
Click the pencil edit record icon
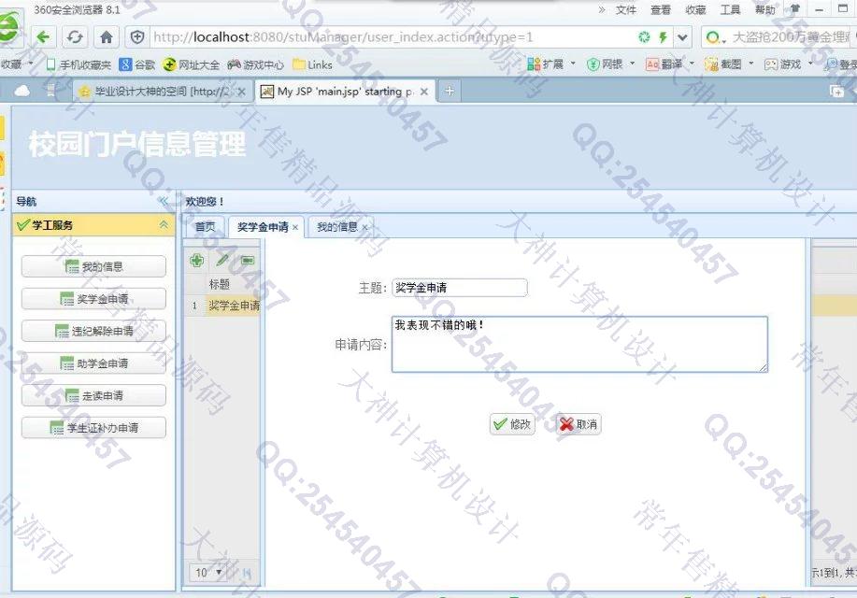pos(221,260)
